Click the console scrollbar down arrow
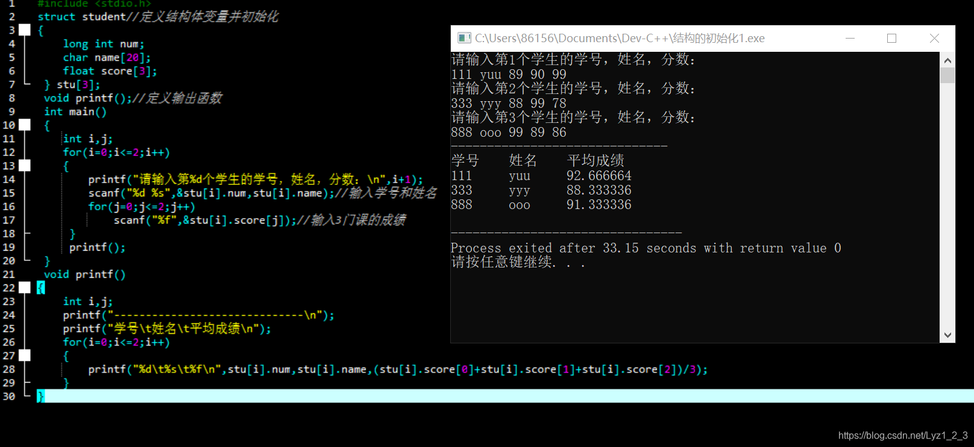The width and height of the screenshot is (974, 447). pos(947,335)
